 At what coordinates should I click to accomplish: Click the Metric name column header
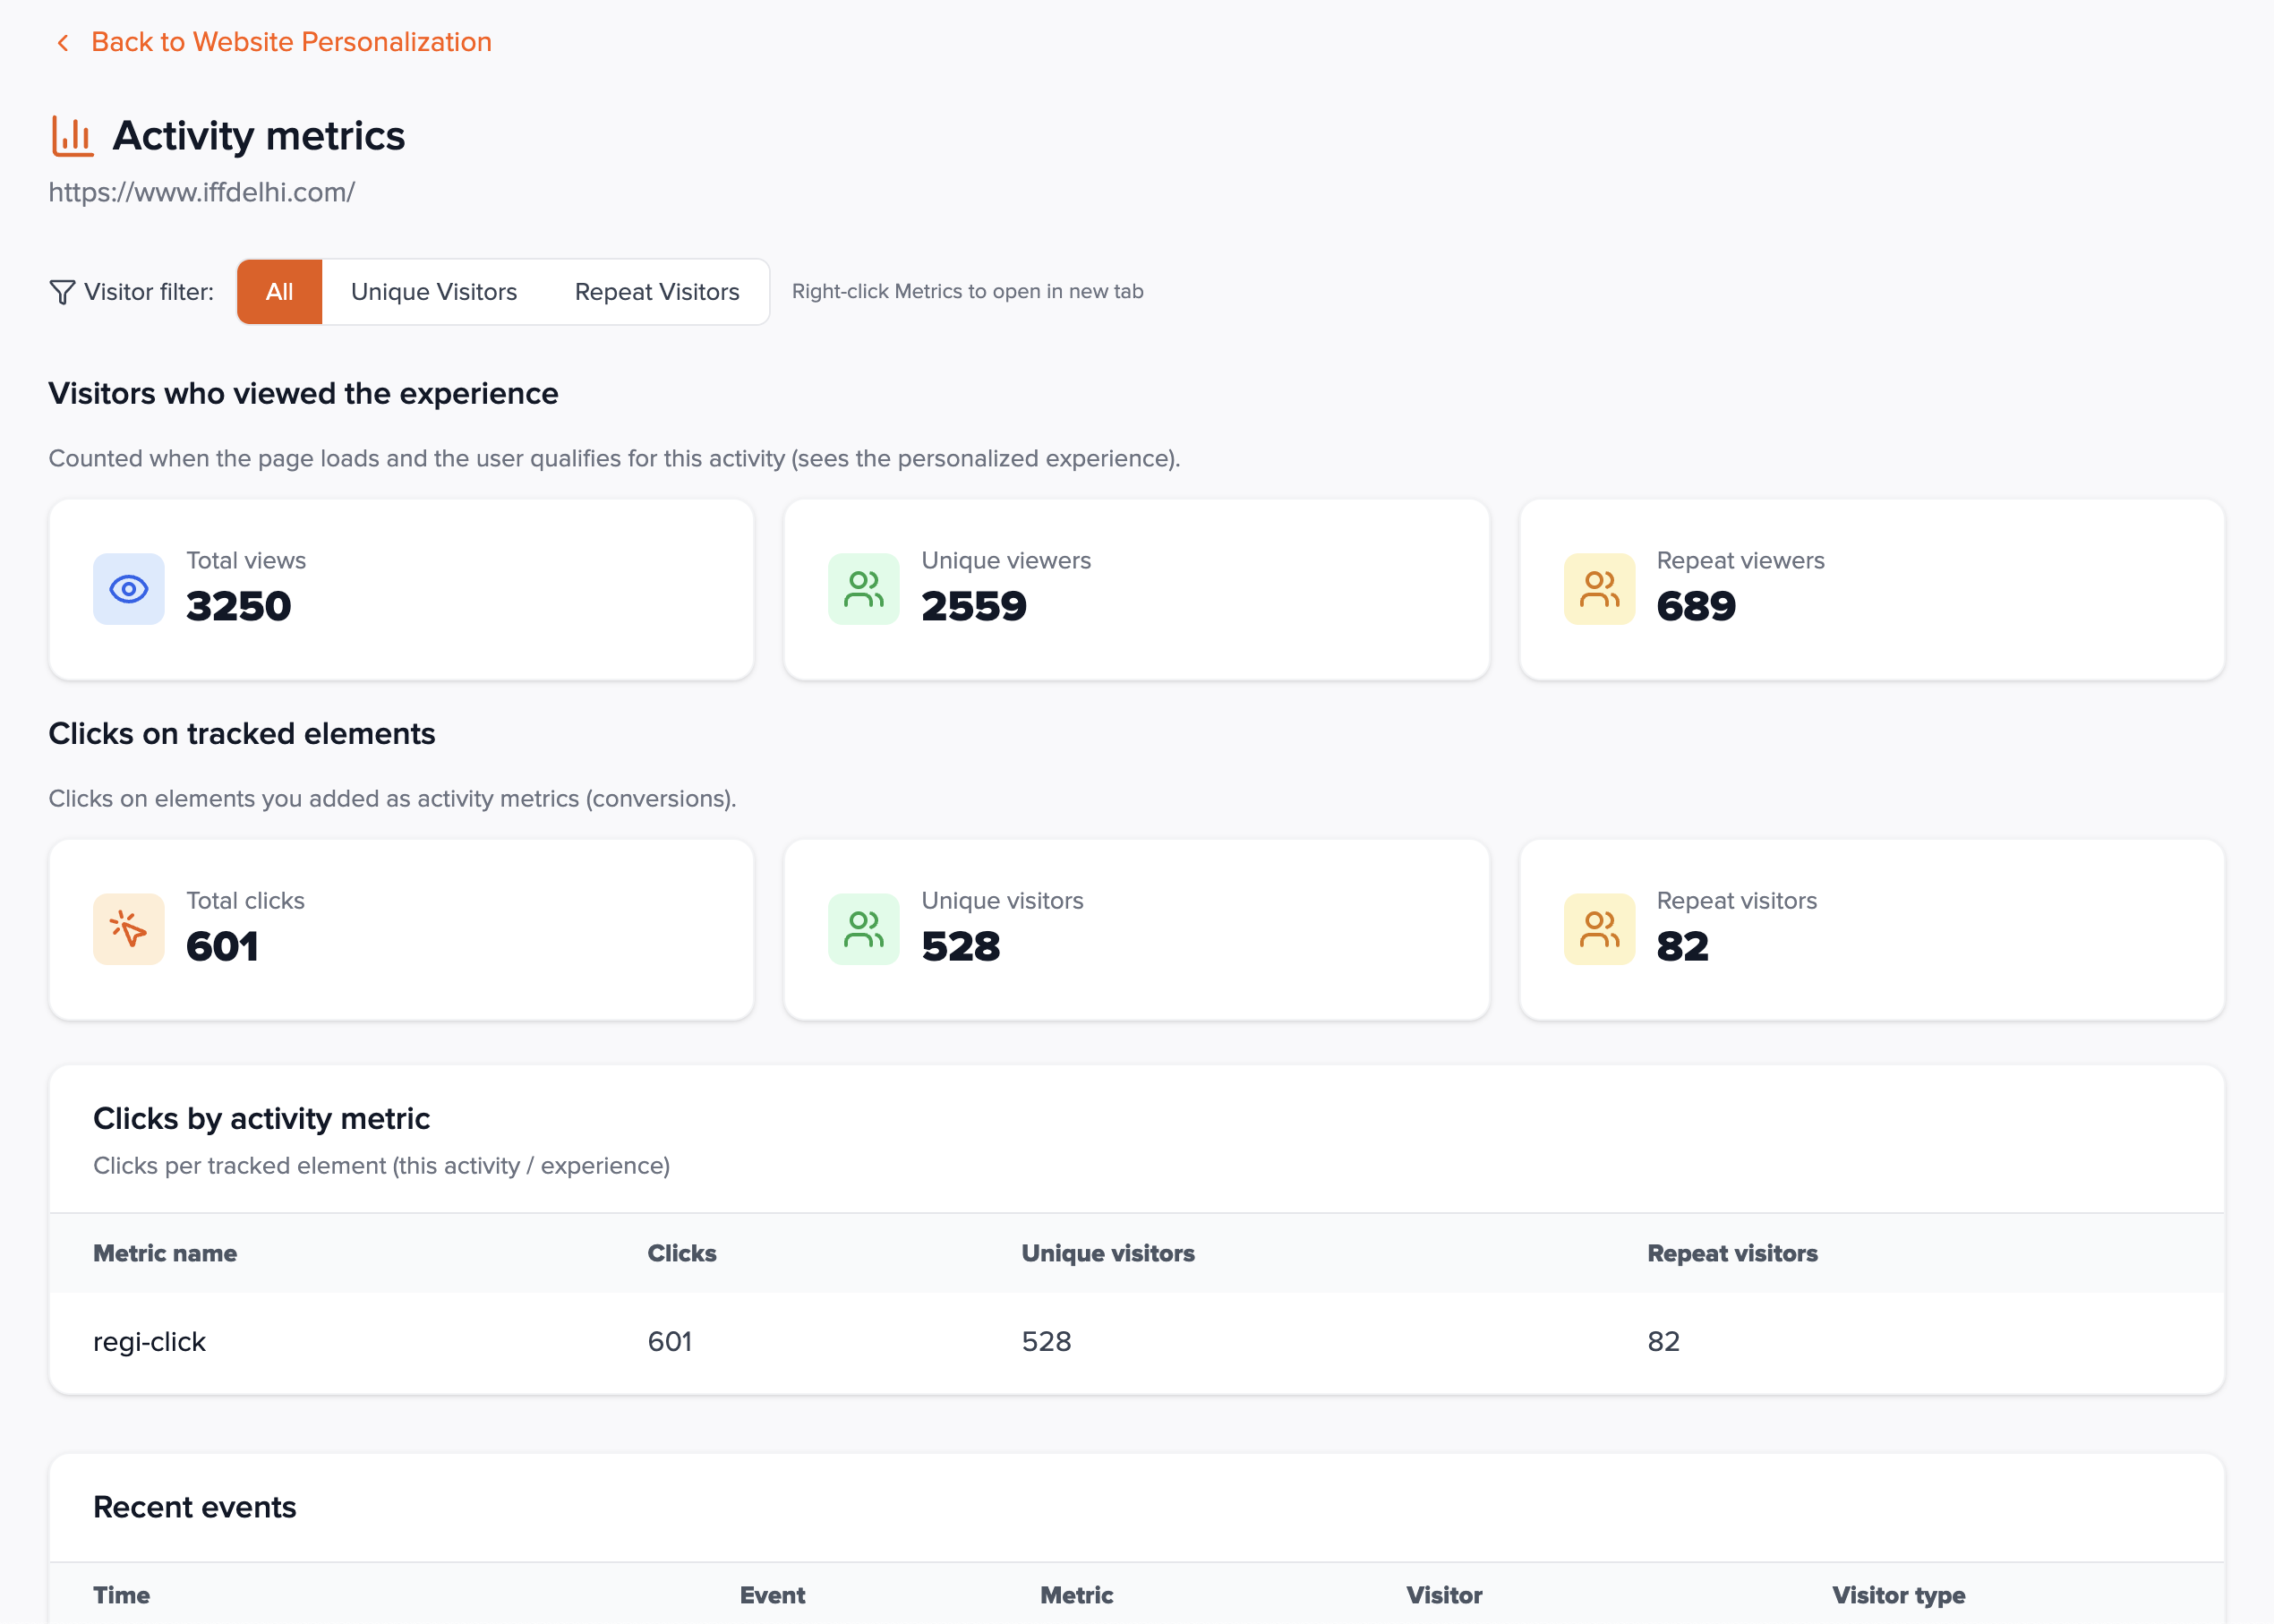point(165,1253)
